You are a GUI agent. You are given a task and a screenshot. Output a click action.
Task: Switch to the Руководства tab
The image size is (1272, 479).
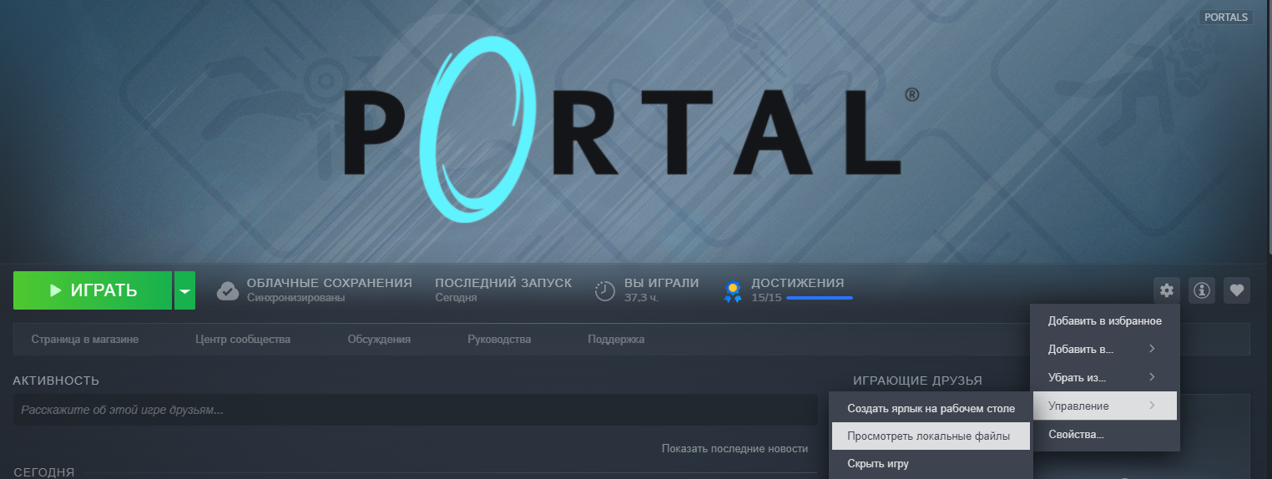(x=499, y=340)
